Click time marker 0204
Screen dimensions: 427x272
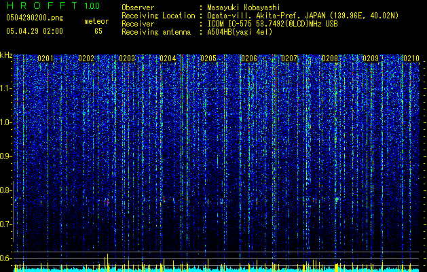point(168,58)
